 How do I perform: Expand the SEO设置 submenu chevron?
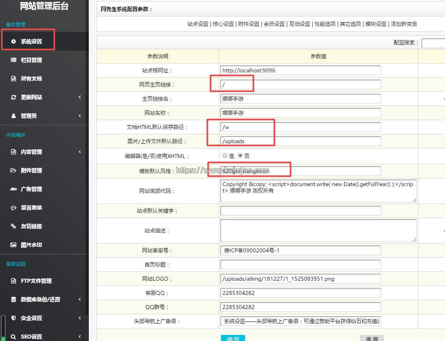click(80, 337)
